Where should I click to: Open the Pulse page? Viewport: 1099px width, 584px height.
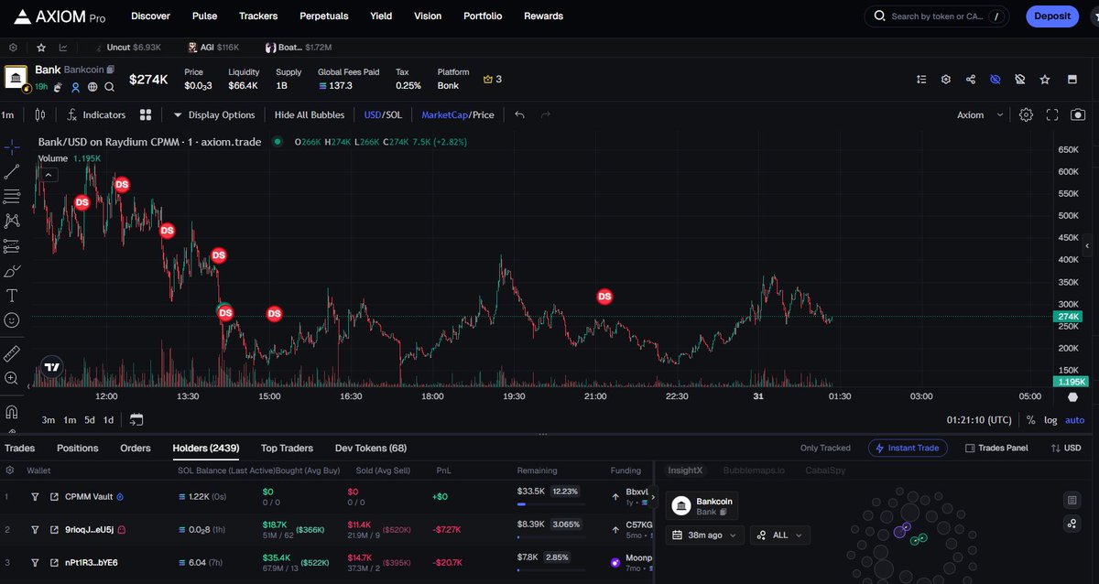[x=204, y=16]
